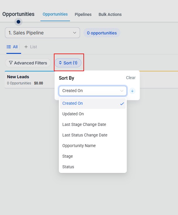Choose Updated On sort option
The image size is (178, 215).
coord(93,114)
